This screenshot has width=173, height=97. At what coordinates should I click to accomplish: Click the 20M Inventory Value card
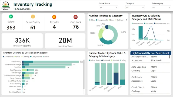click(65, 41)
